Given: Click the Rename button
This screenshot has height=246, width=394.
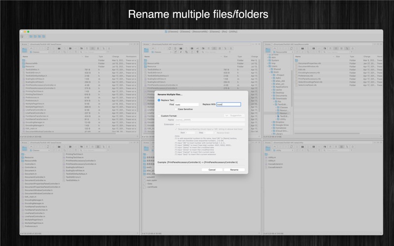Looking at the screenshot, I should click(234, 170).
